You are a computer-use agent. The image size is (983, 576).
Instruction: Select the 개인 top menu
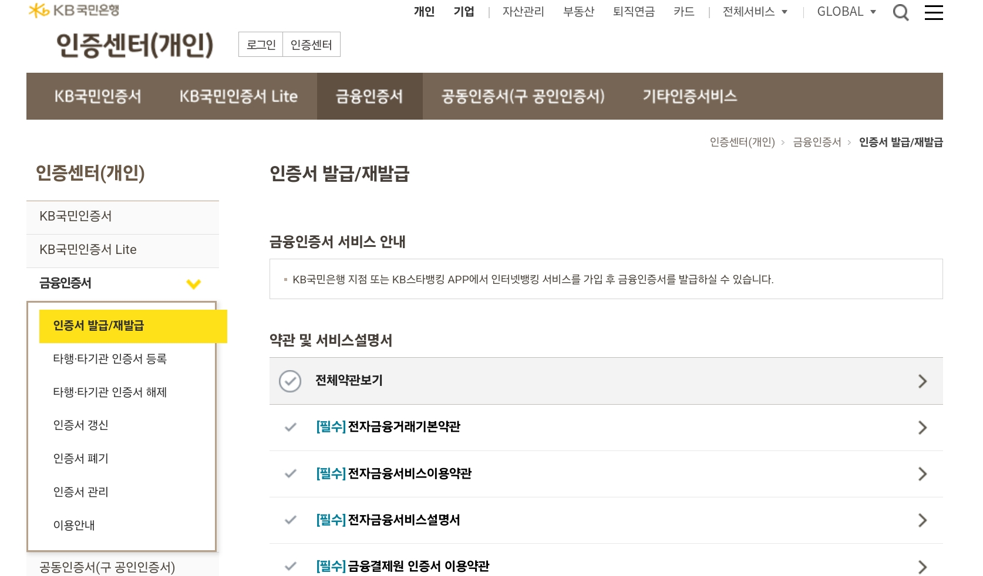click(424, 12)
